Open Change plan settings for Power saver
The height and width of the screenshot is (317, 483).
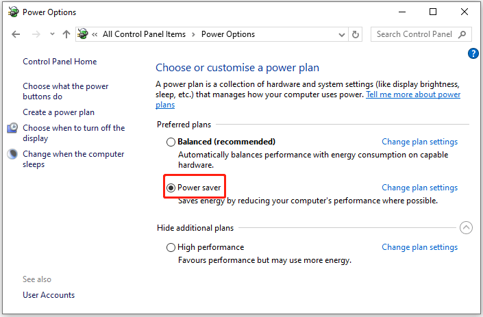point(419,188)
